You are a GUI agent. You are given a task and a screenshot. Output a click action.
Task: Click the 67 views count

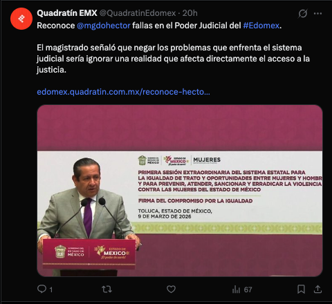pos(248,289)
